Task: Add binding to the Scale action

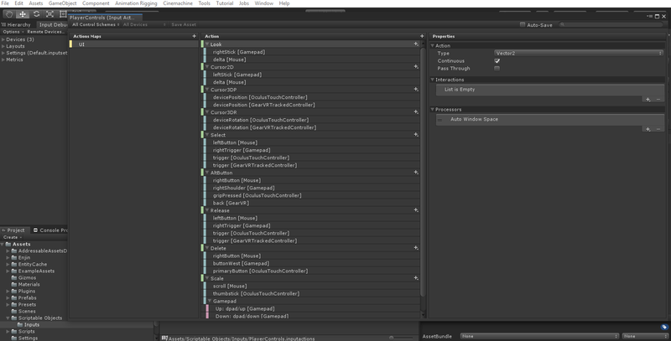Action: (415, 278)
